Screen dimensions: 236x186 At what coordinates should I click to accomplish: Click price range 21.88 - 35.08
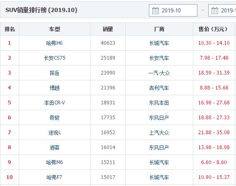[214, 132]
